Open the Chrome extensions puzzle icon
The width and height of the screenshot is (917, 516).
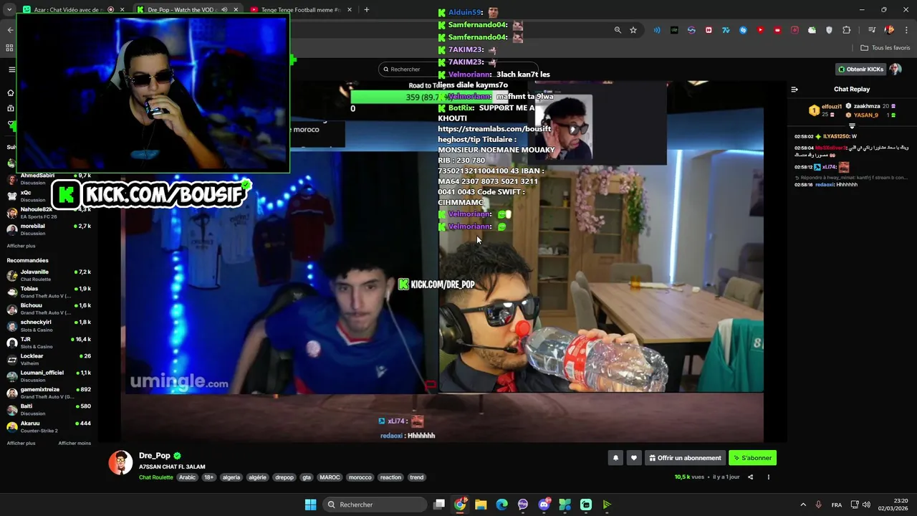(x=847, y=30)
